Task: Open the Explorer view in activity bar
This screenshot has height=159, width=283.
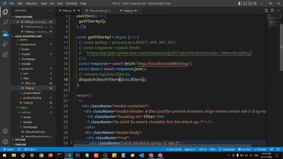Action: point(5,12)
